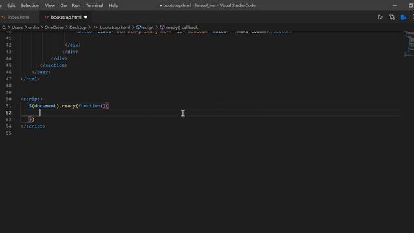Click the </div> on line 44
The image size is (414, 233).
[x=59, y=58]
